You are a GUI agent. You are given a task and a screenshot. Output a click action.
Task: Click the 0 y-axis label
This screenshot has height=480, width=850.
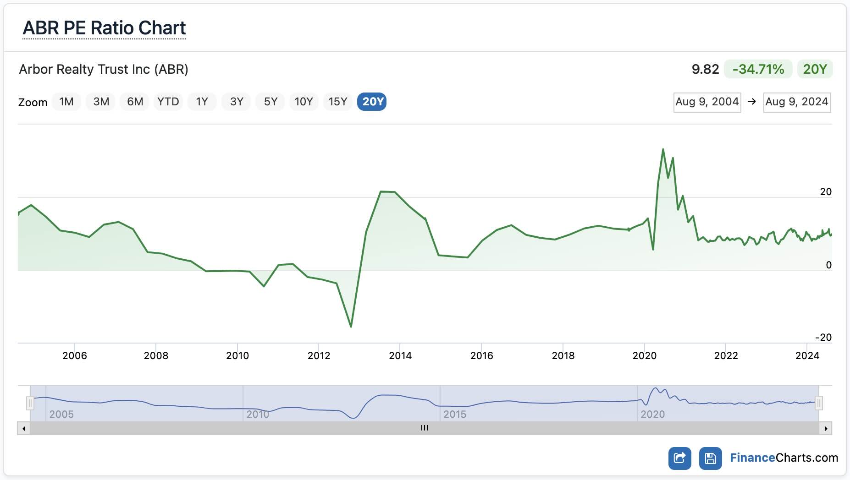(828, 265)
